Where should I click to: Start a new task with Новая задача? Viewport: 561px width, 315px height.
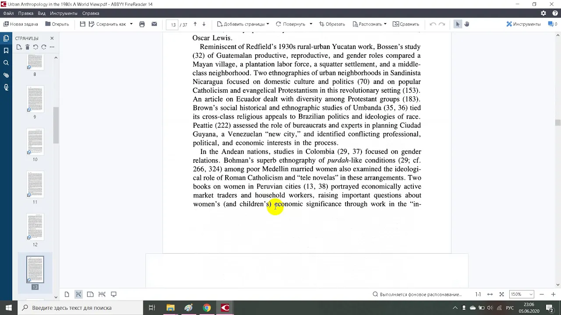pos(21,24)
